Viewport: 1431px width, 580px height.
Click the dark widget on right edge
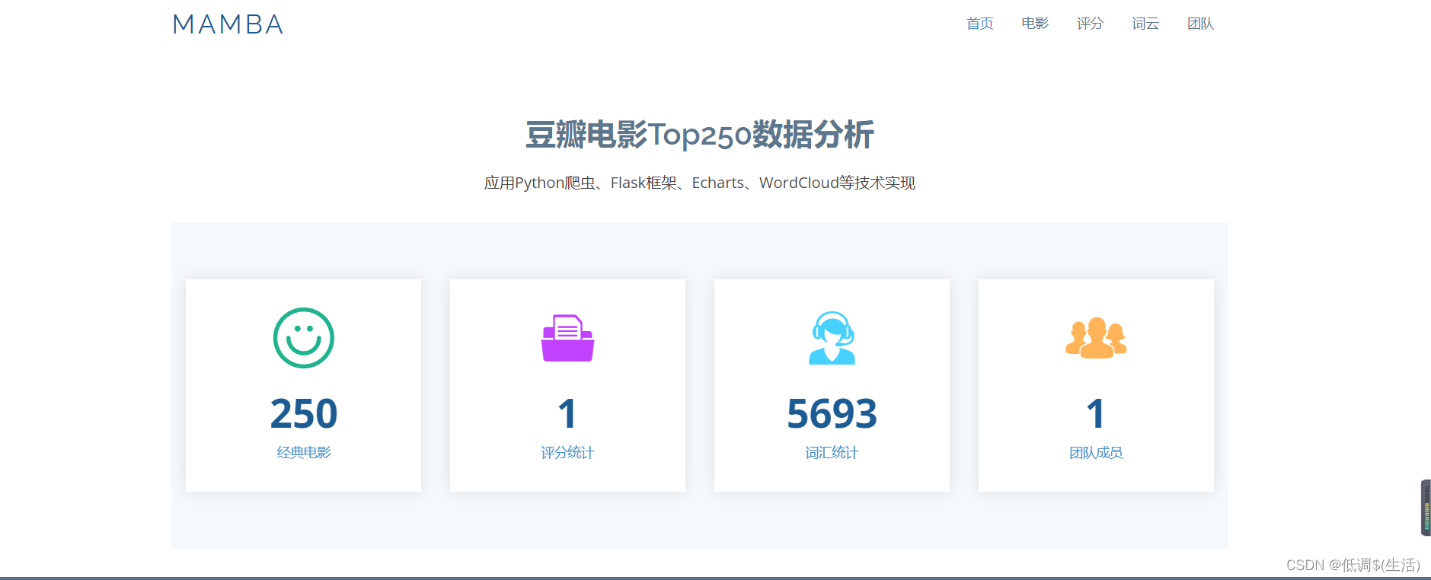tap(1426, 508)
